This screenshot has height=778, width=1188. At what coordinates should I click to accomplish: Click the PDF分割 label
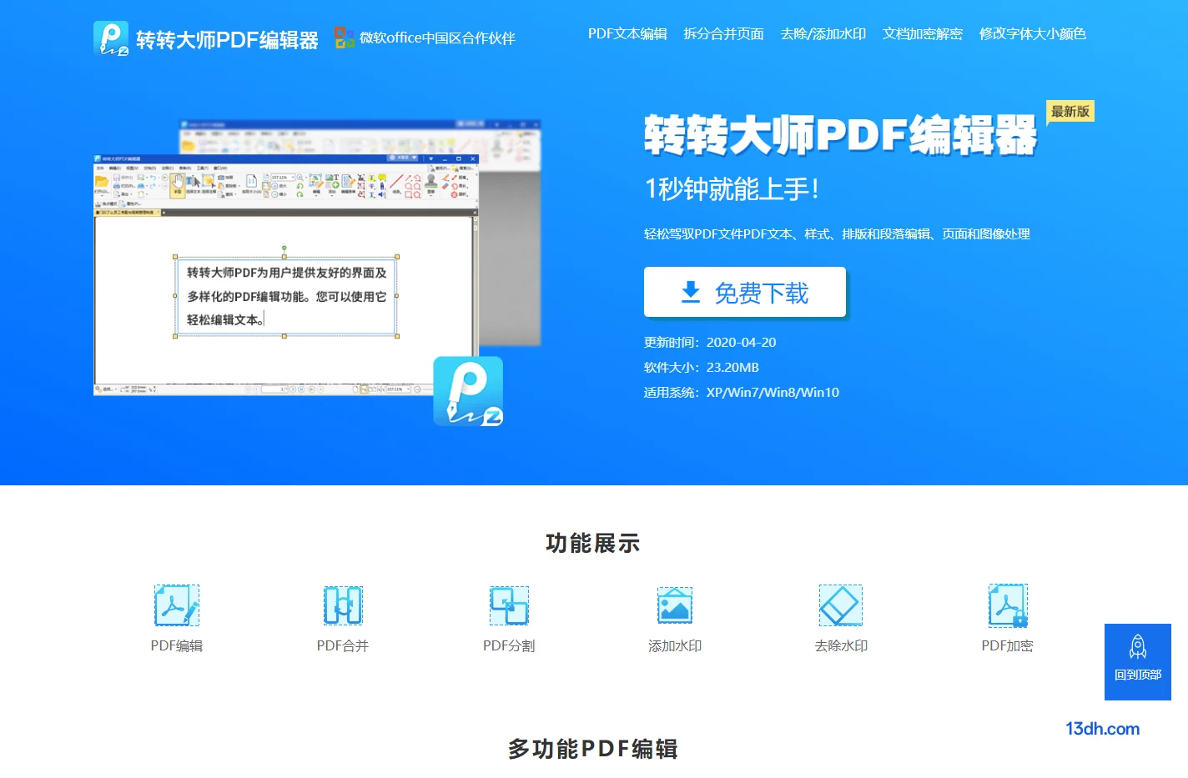click(x=509, y=645)
